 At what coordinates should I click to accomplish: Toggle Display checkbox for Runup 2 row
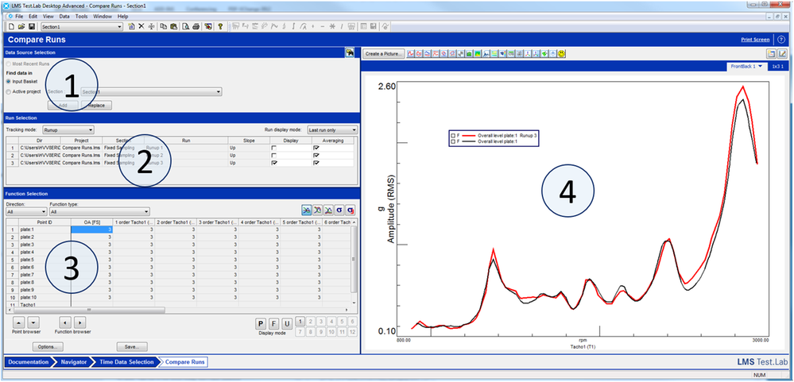pos(274,156)
